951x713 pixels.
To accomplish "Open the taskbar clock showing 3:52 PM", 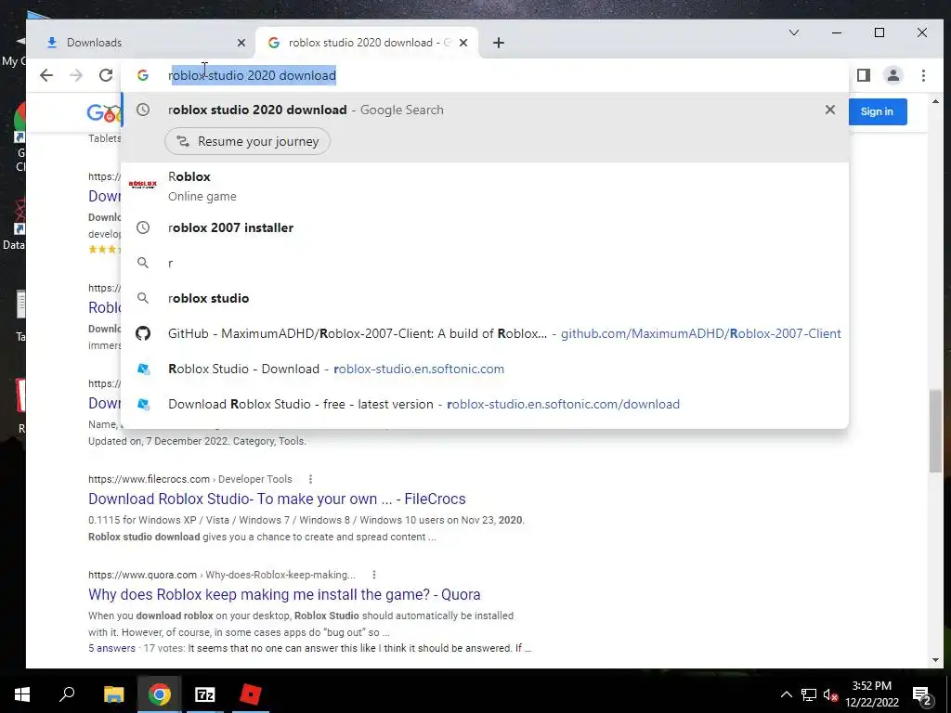I will tap(872, 694).
